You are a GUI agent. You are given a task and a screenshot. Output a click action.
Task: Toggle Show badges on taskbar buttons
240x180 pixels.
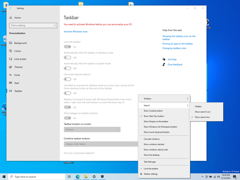coord(67,118)
